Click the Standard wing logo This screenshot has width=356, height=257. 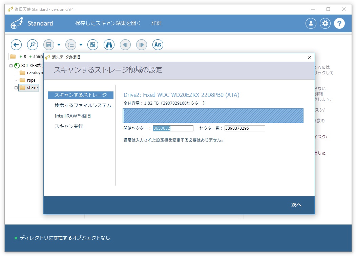pos(17,23)
